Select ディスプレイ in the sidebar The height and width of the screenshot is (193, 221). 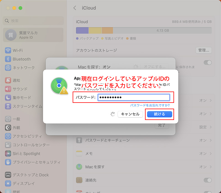(24, 183)
